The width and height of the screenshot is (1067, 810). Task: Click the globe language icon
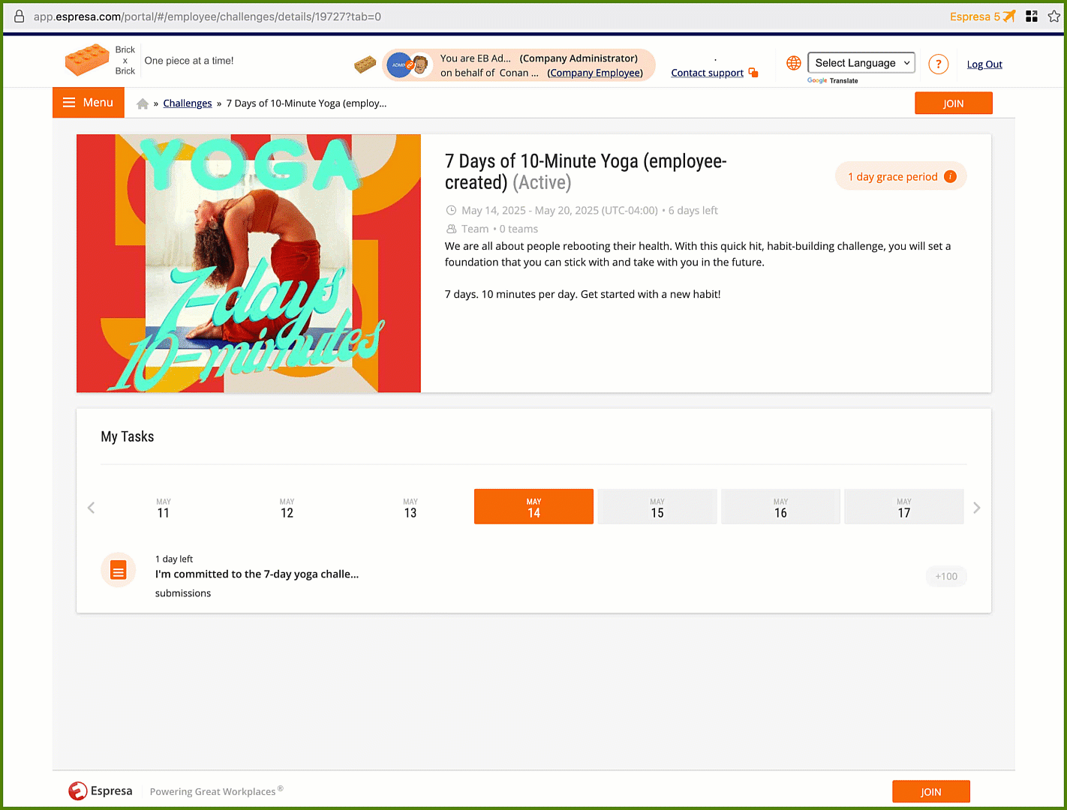794,63
